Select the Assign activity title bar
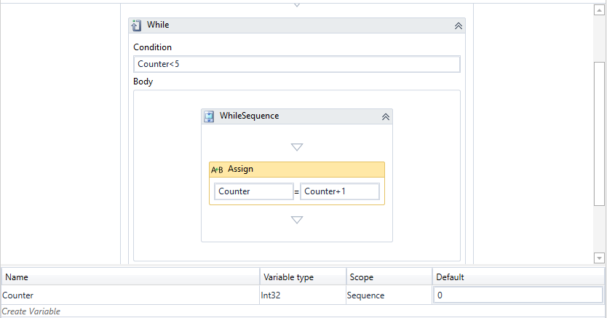 click(306, 170)
